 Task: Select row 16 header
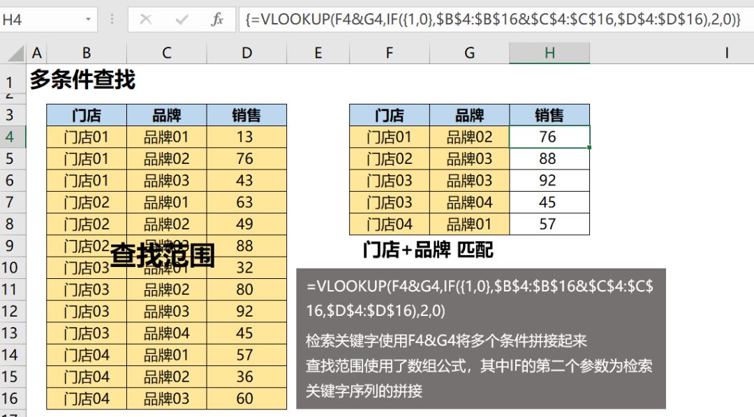coord(13,398)
